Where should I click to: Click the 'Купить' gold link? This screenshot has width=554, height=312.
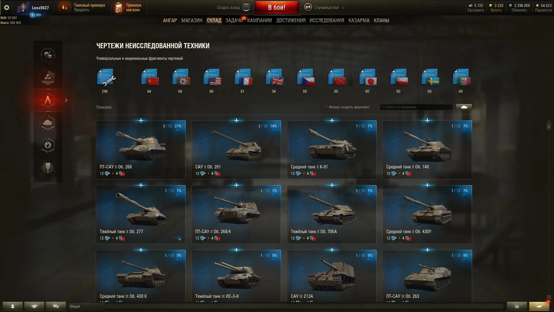496,10
